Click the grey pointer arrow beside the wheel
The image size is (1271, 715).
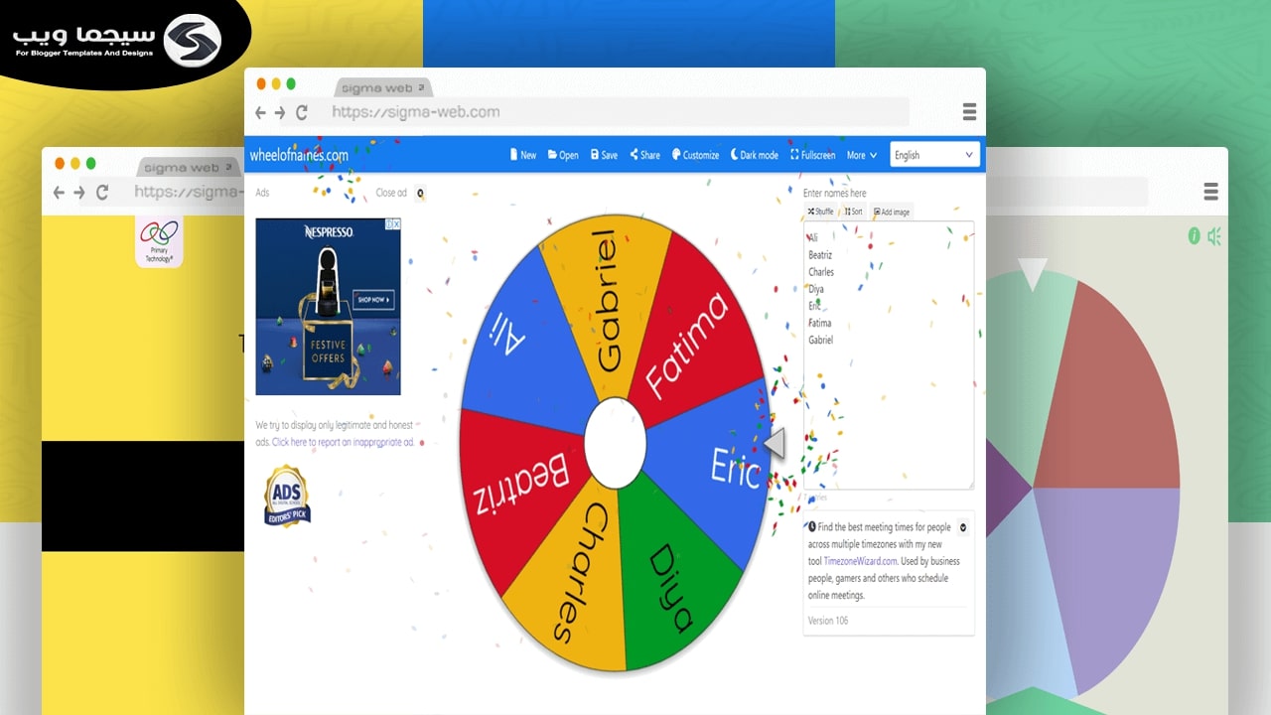pyautogui.click(x=774, y=443)
